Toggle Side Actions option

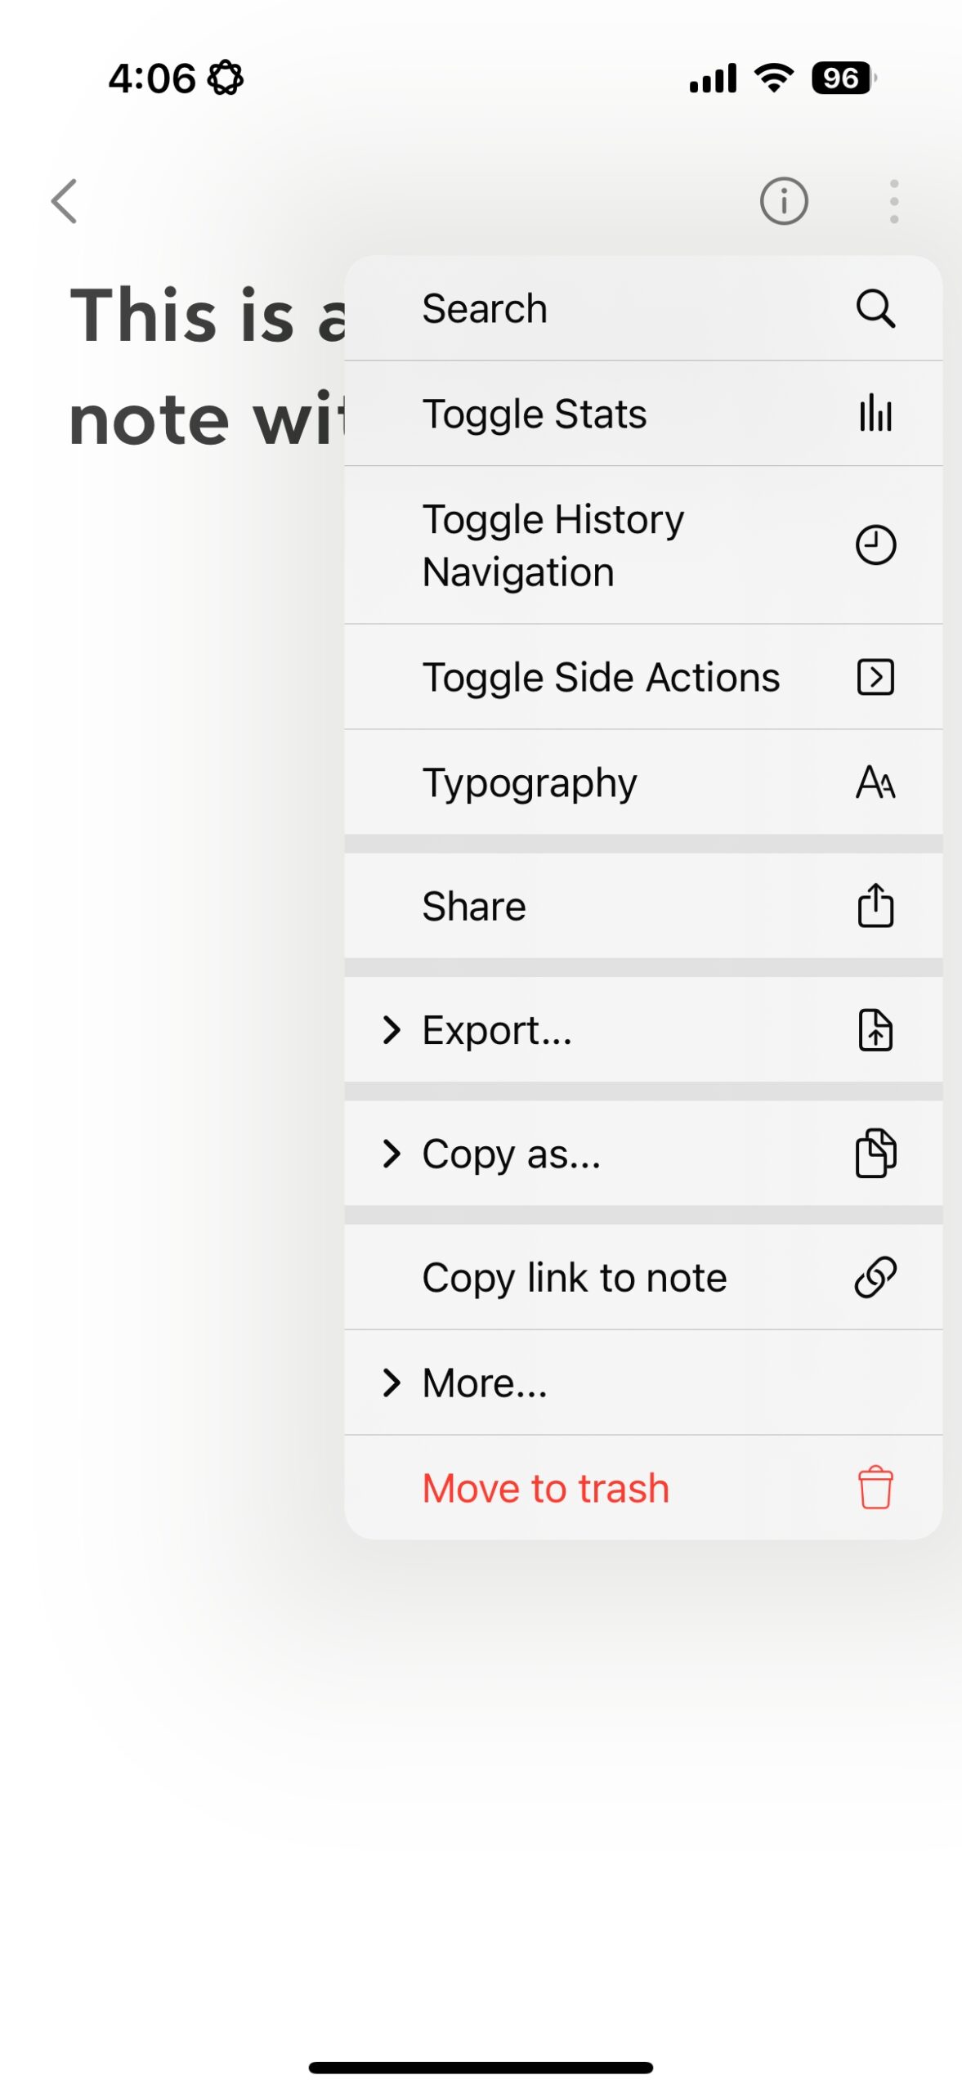click(601, 678)
